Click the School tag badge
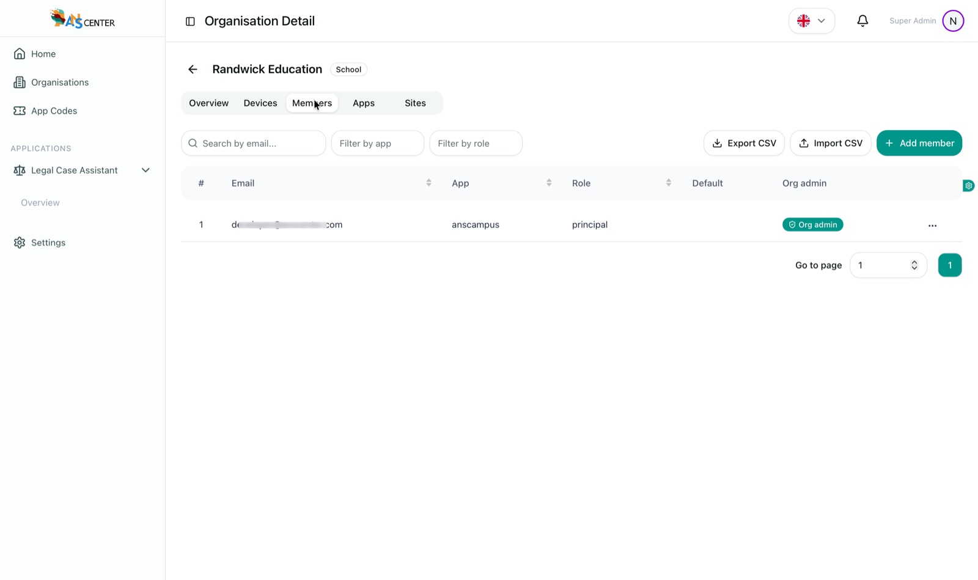The image size is (978, 580). 348,70
